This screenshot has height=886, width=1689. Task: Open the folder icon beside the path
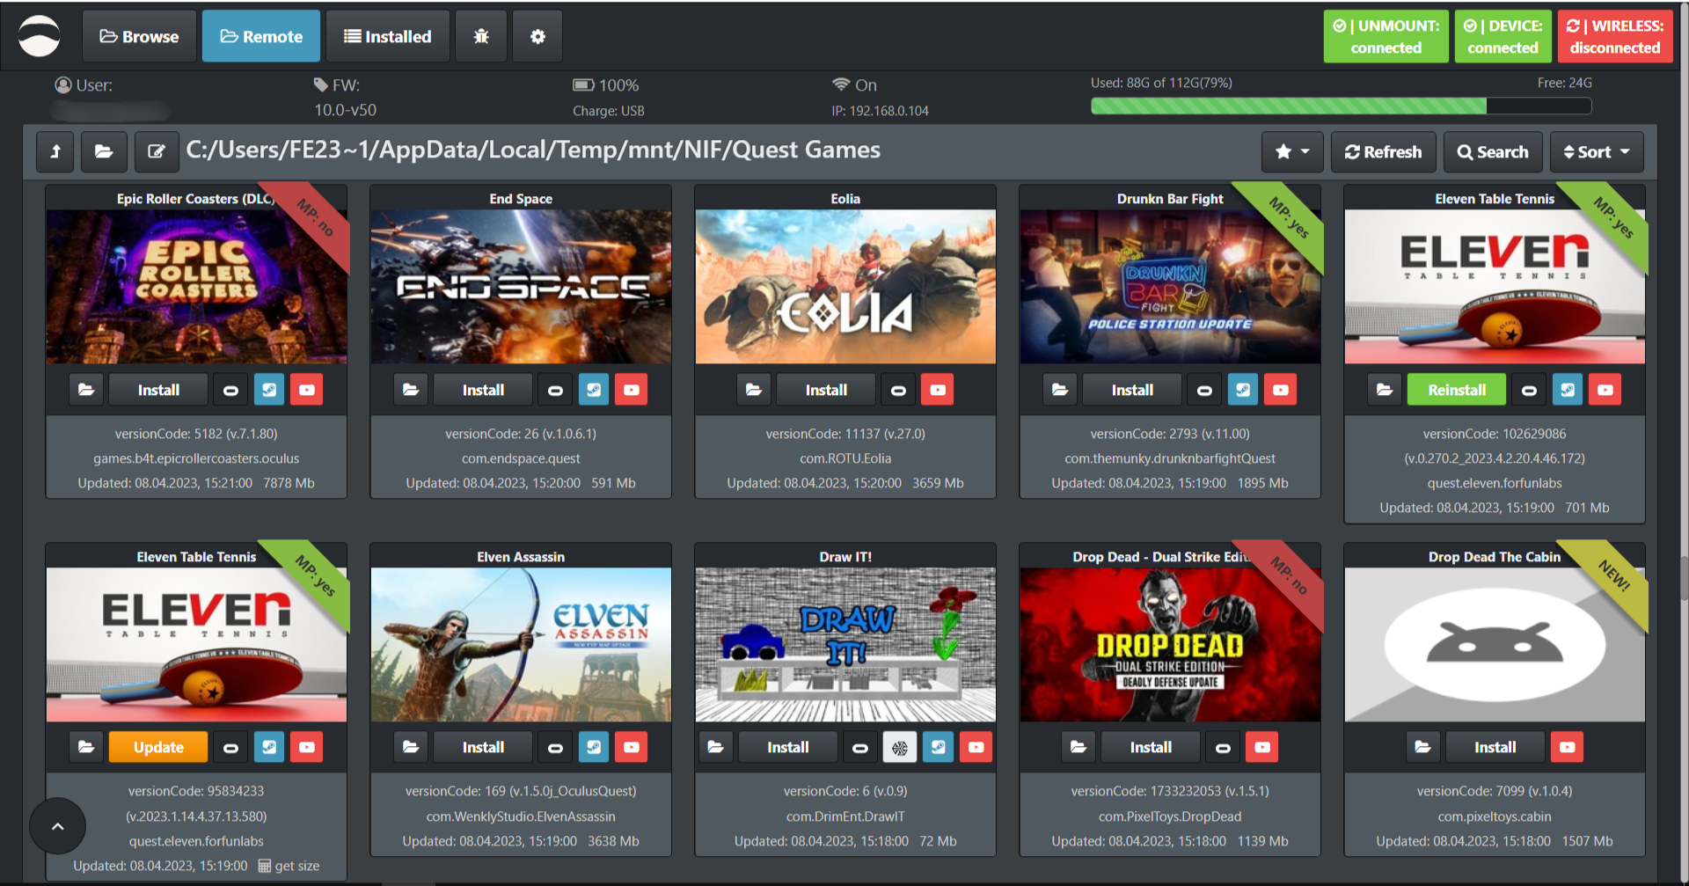tap(104, 151)
